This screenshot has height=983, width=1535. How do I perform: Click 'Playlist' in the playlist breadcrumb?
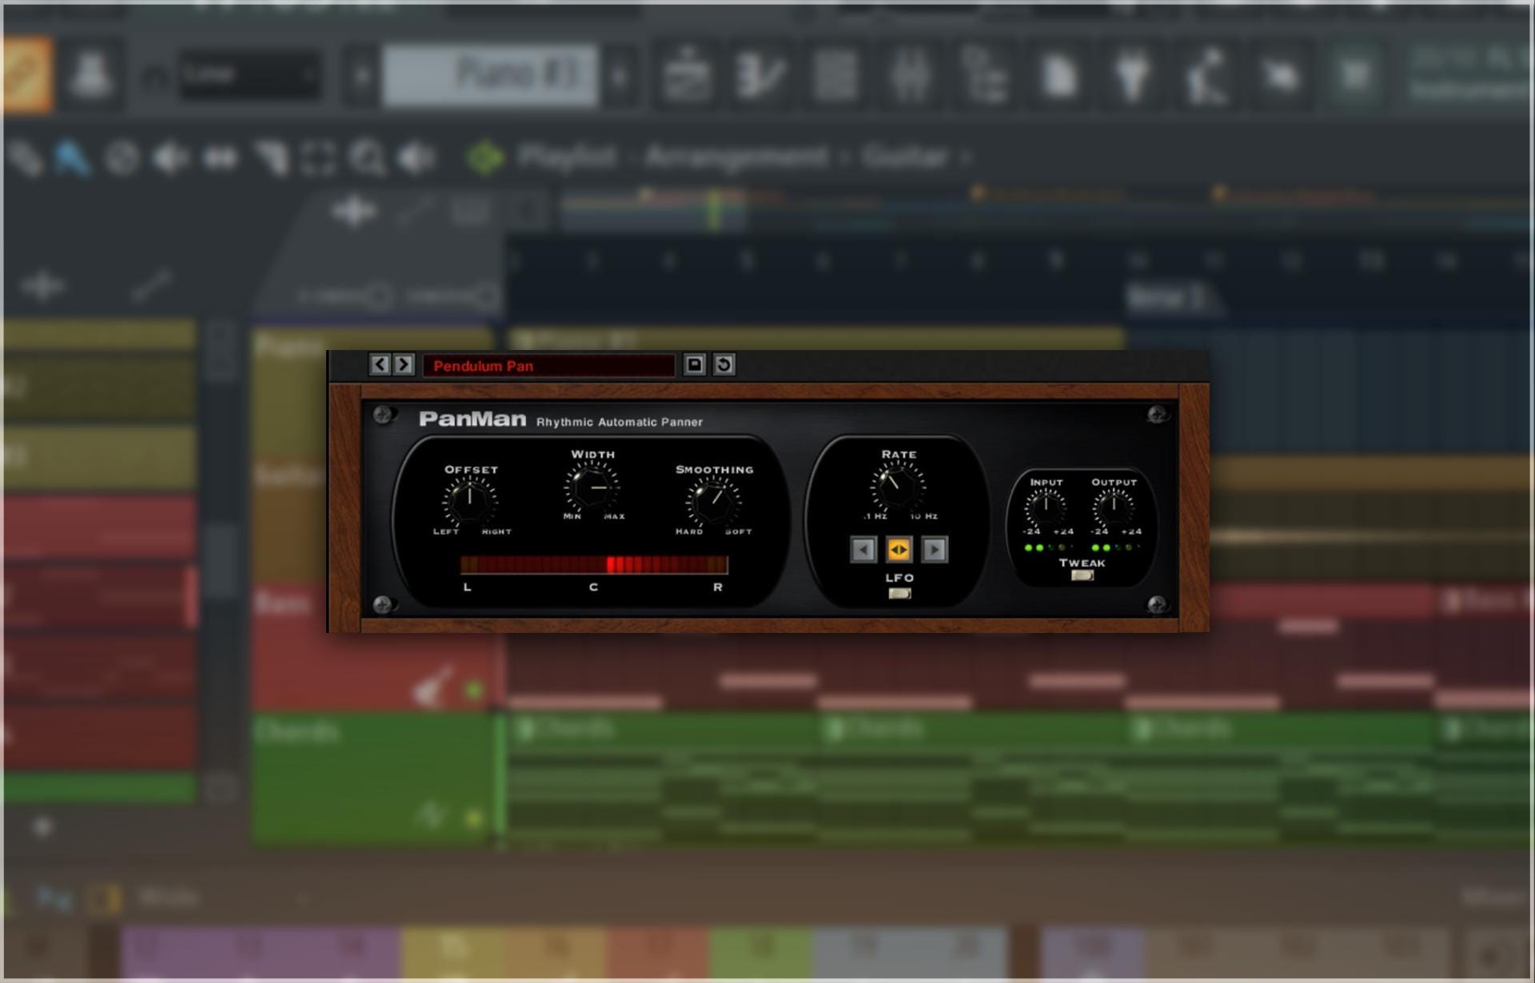tap(568, 157)
